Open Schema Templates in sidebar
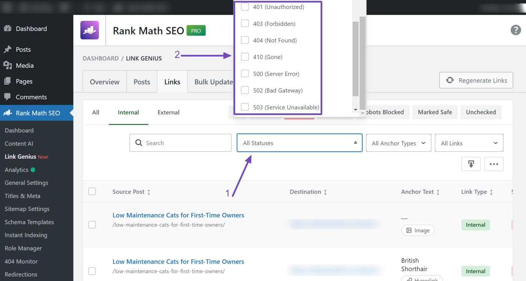This screenshot has width=526, height=281. pos(29,222)
